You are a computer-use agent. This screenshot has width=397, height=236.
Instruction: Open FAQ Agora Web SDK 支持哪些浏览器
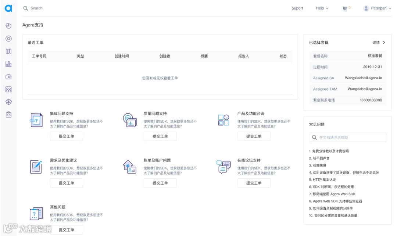click(x=336, y=201)
